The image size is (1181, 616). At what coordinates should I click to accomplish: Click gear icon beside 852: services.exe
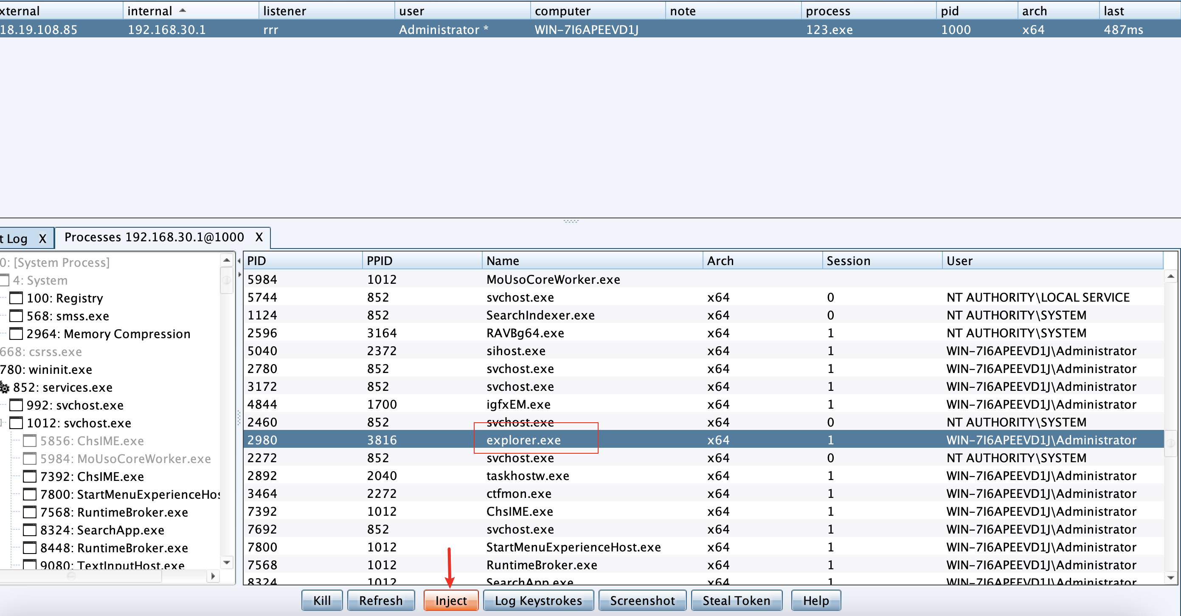click(x=5, y=387)
